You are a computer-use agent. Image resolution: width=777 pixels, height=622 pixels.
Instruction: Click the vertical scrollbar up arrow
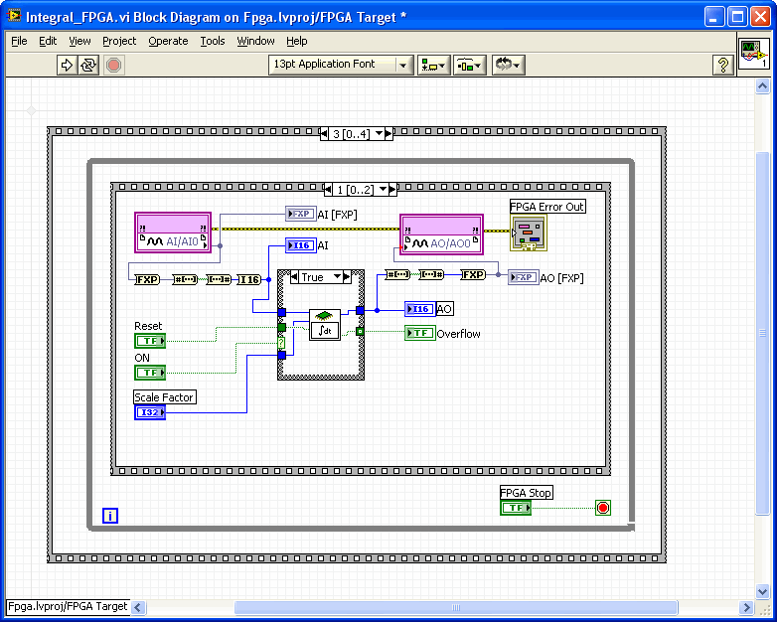762,86
